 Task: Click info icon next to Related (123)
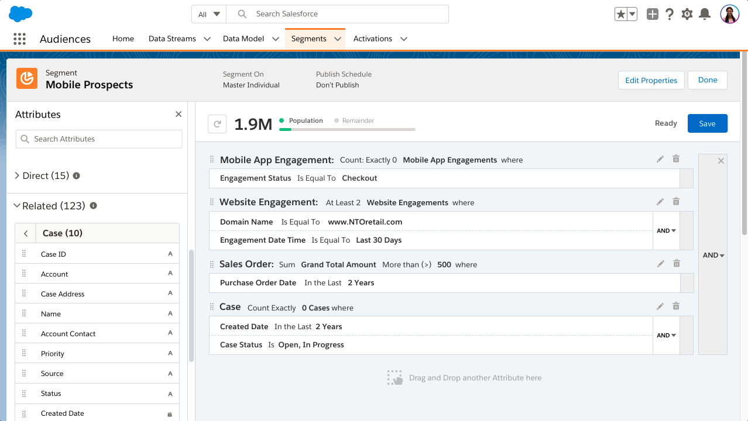point(93,206)
